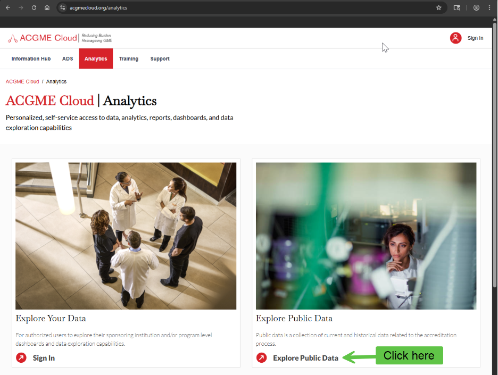The image size is (498, 375).
Task: Reload the page with the refresh icon
Action: (x=34, y=7)
